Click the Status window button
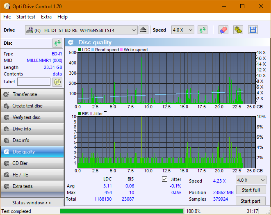Viewport: 271px width, 215px height. [32, 203]
